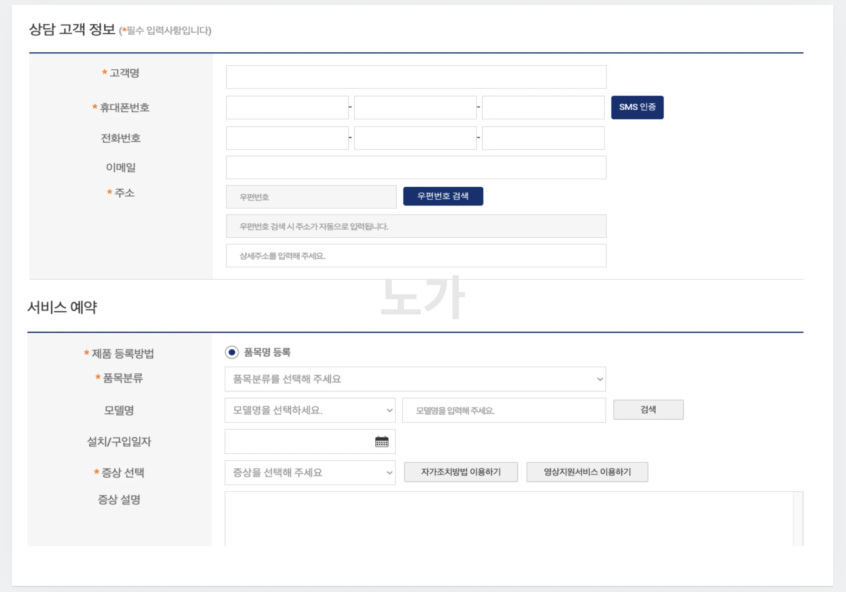Click the last 휴대폰번호 input box

[x=543, y=107]
